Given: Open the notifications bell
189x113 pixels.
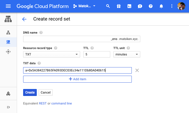Looking at the screenshot, I should [x=161, y=6].
